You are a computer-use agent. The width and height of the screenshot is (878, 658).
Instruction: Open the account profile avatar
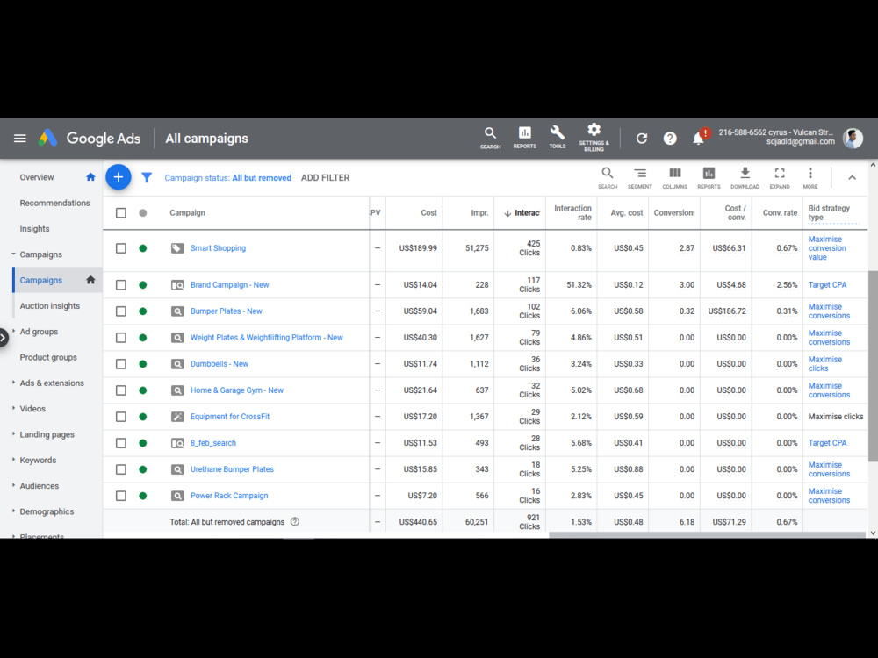(853, 139)
